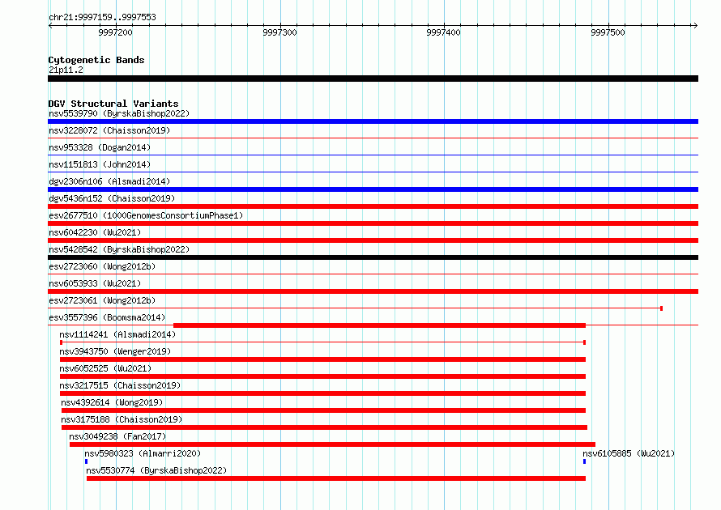
Task: Click the nsv6053933 (Wu2021) label
Action: click(95, 283)
